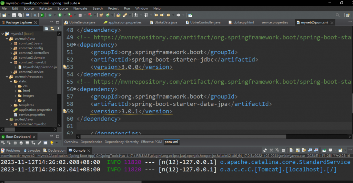Click the Clear Console icon
This screenshot has width=353, height=183.
point(291,150)
